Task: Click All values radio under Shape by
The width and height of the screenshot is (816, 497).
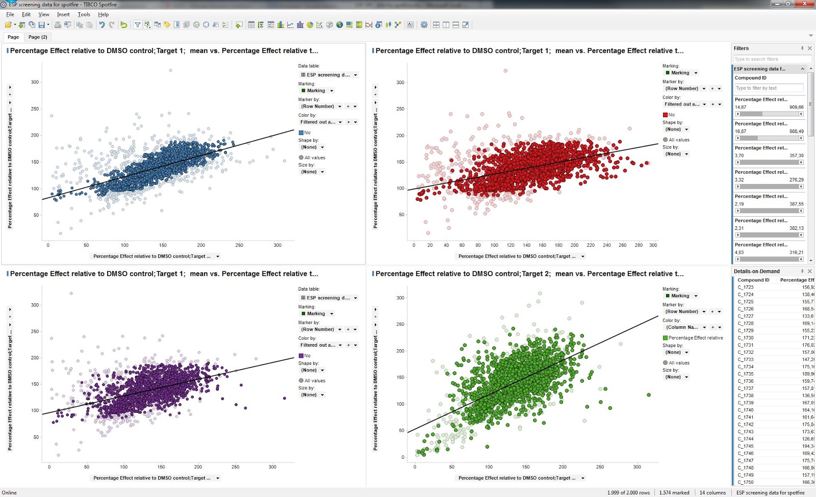Action: [301, 158]
